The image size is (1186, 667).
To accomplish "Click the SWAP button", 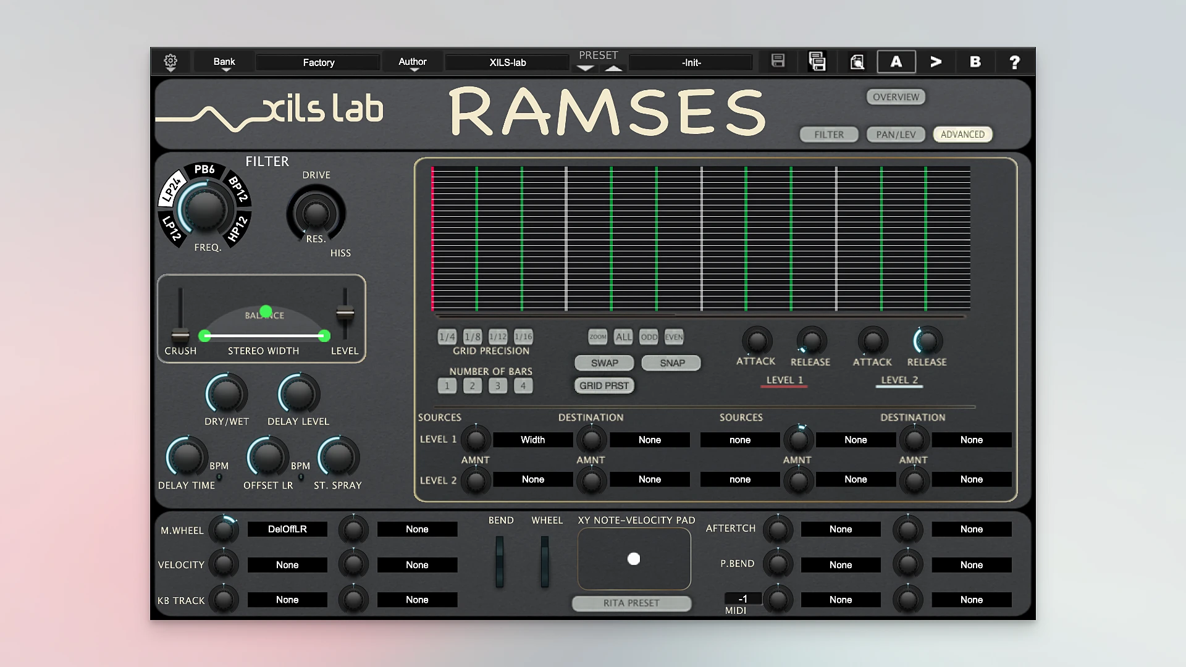I will pos(604,363).
